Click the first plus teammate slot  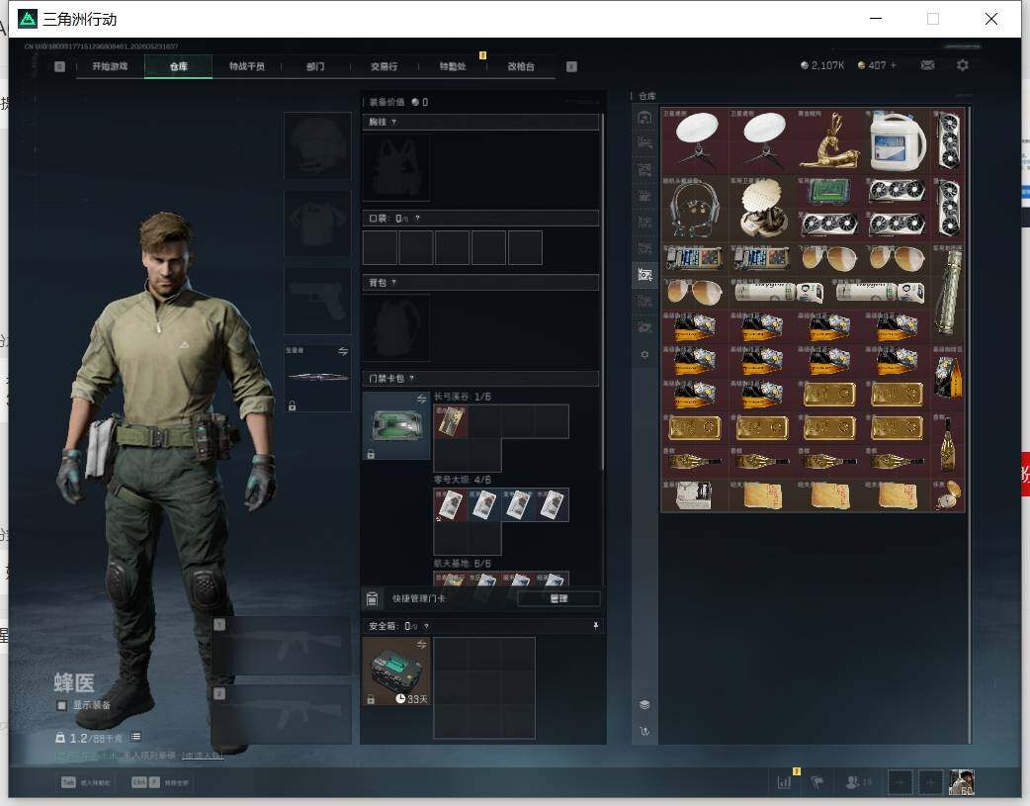pyautogui.click(x=900, y=782)
